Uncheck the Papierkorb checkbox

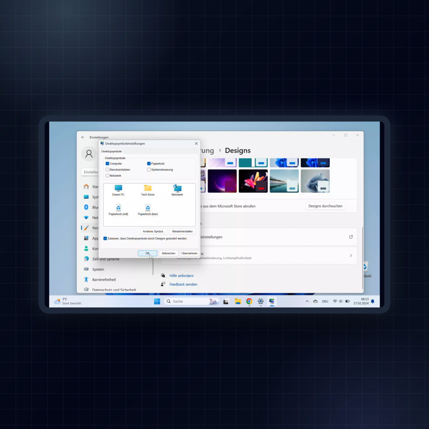149,164
